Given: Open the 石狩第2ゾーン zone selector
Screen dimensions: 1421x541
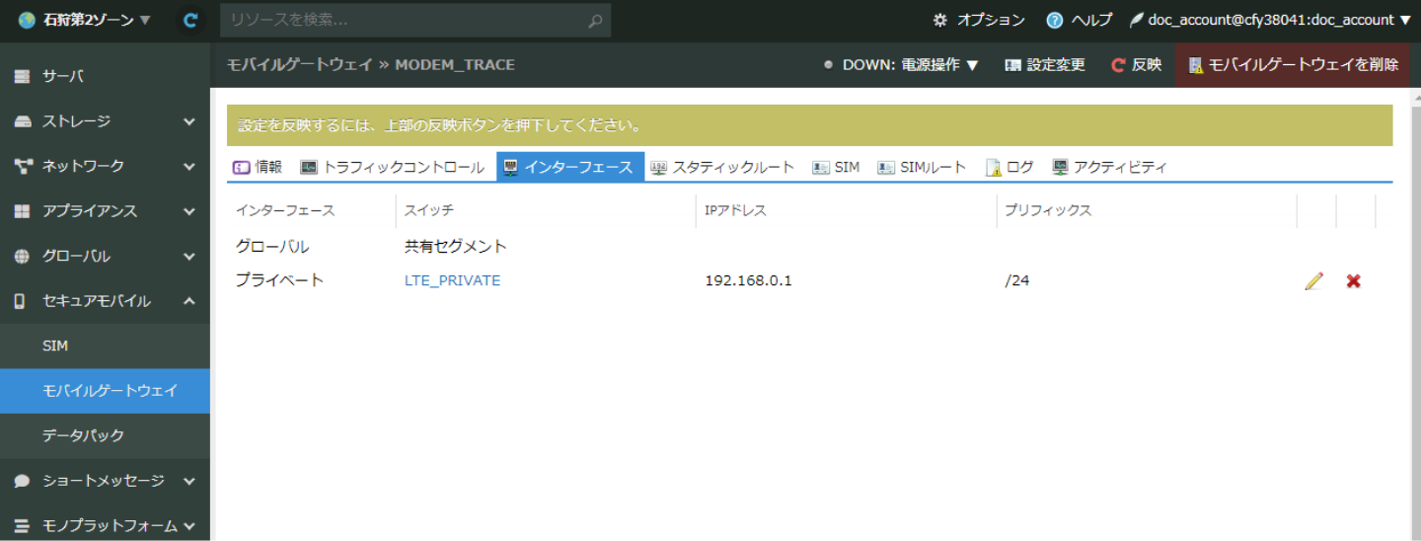Looking at the screenshot, I should pos(85,20).
